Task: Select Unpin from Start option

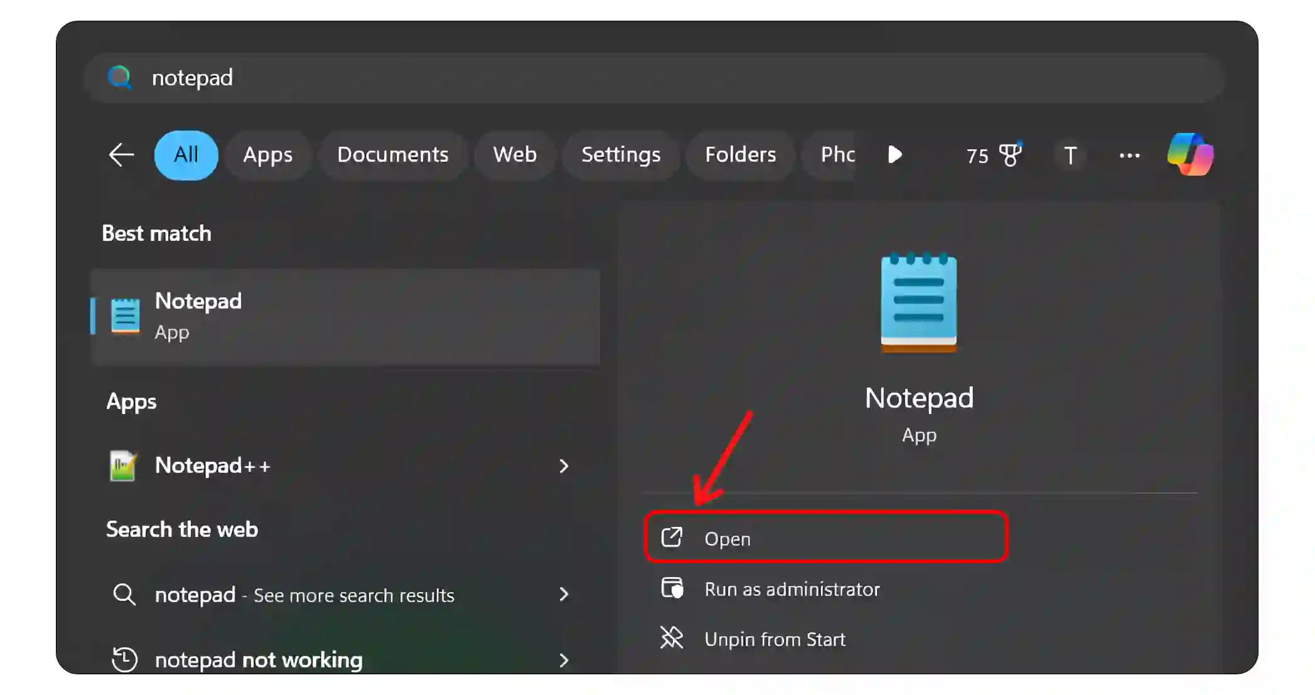Action: 775,639
